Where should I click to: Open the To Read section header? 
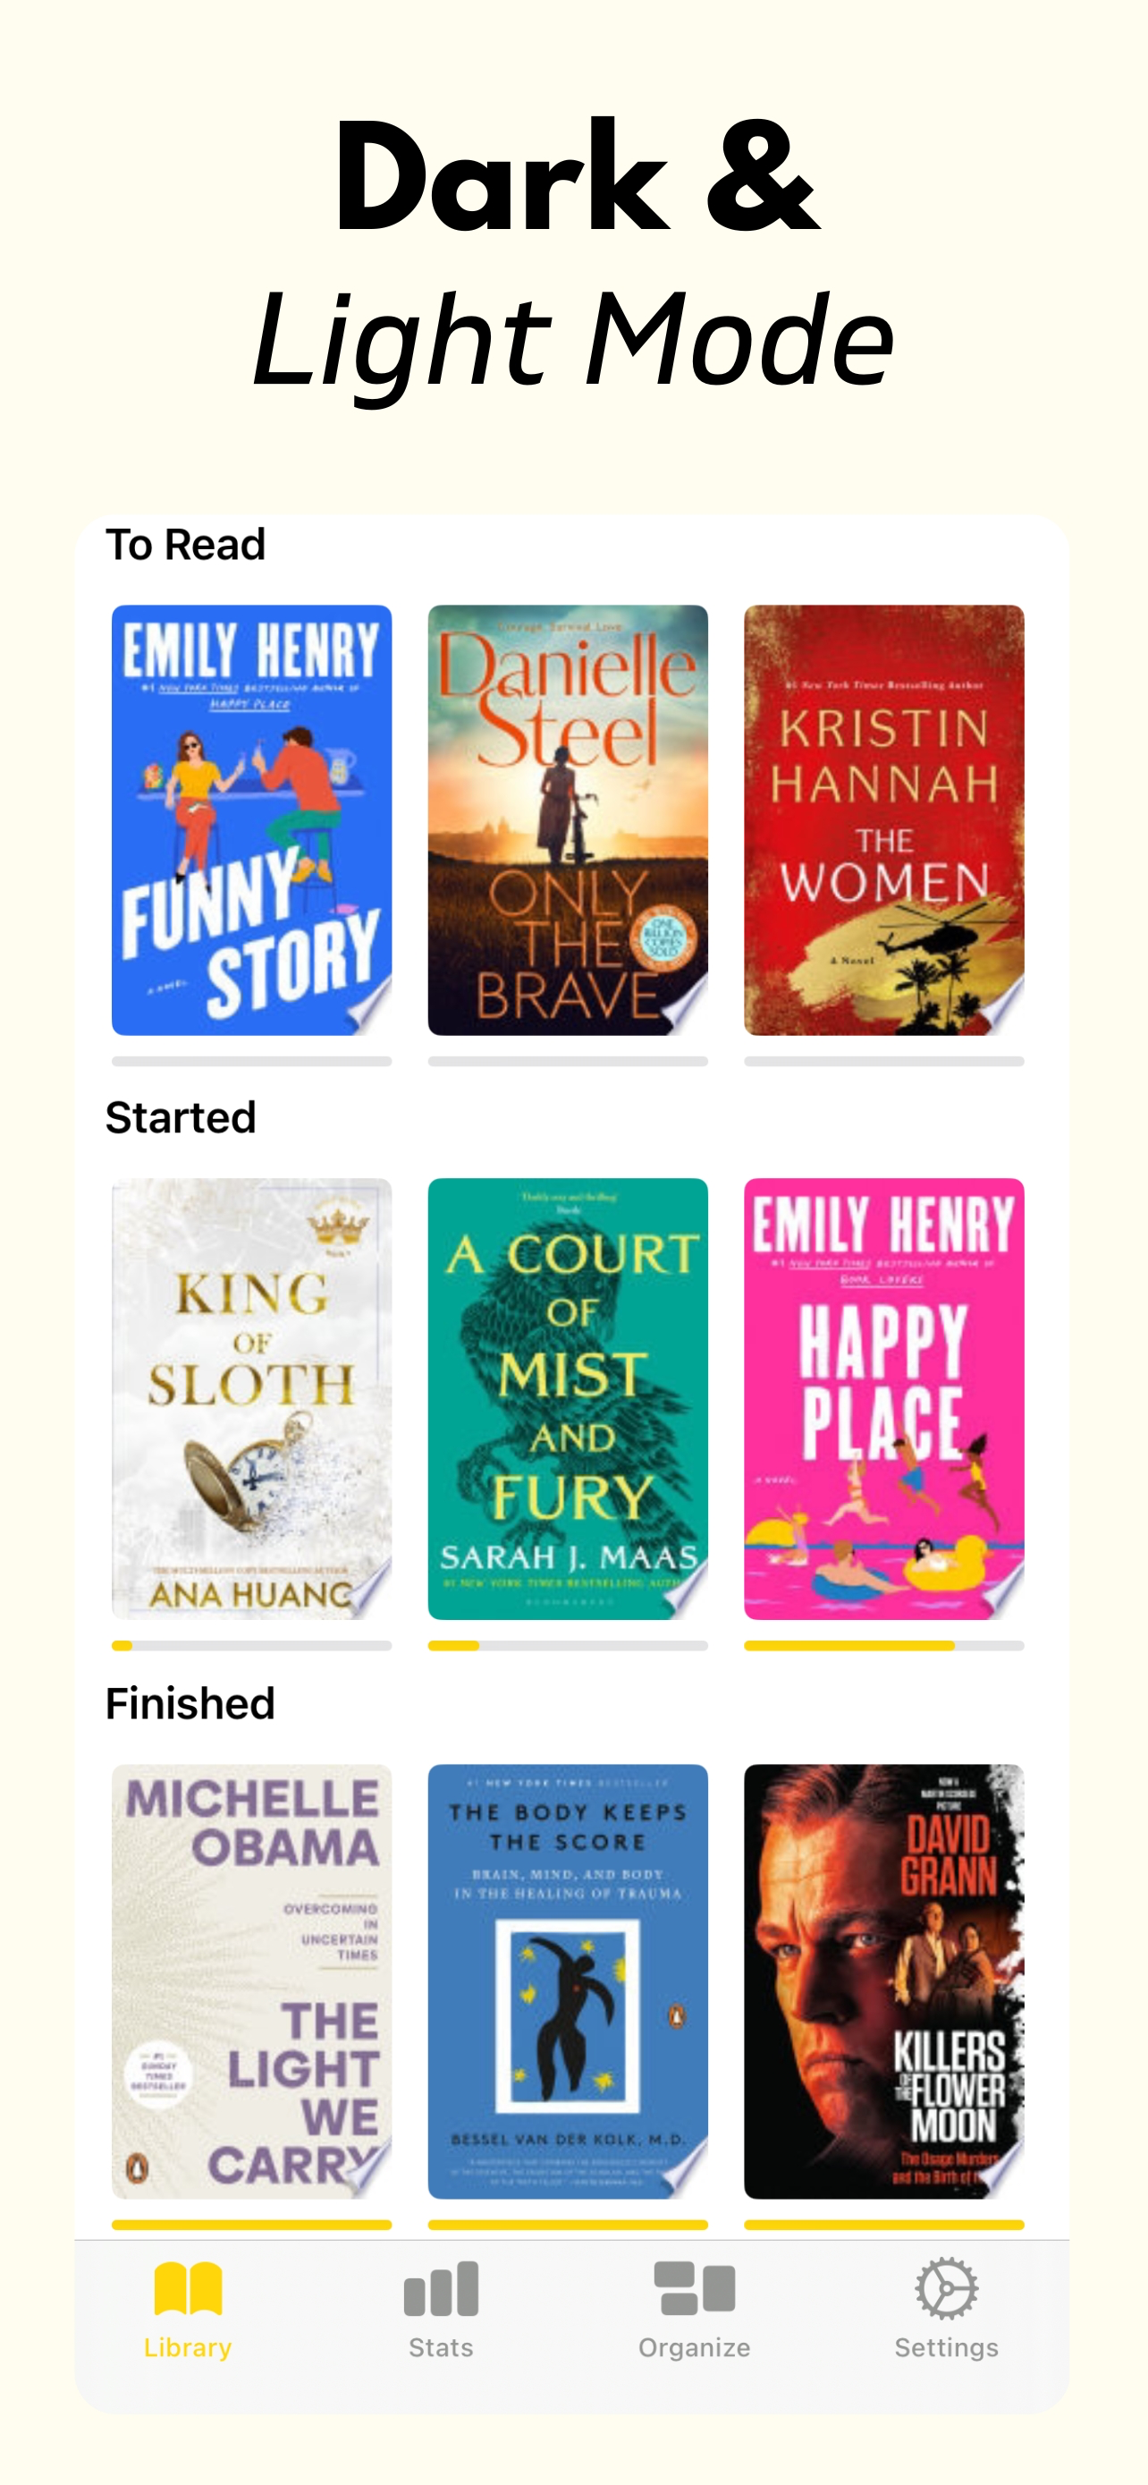pos(185,544)
